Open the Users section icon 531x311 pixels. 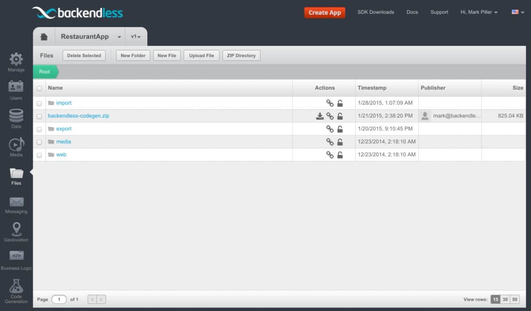[x=16, y=87]
